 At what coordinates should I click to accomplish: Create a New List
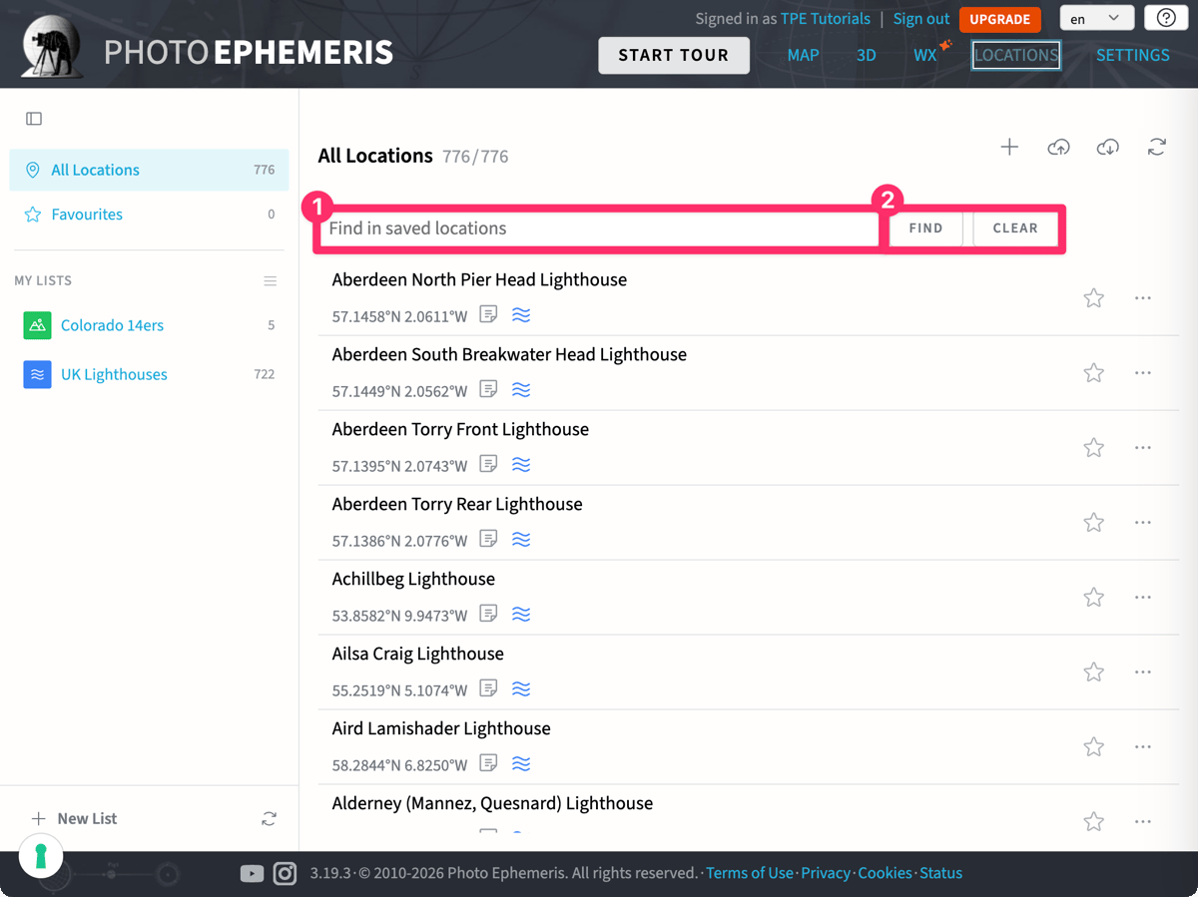coord(75,818)
